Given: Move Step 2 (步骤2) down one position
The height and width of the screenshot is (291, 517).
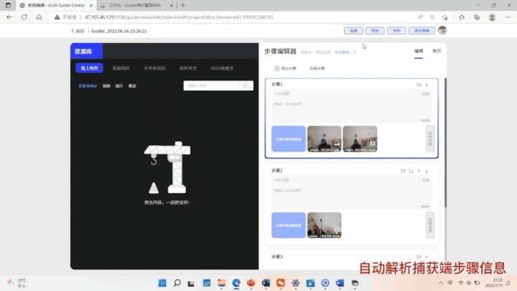Looking at the screenshot, I should pyautogui.click(x=411, y=171).
